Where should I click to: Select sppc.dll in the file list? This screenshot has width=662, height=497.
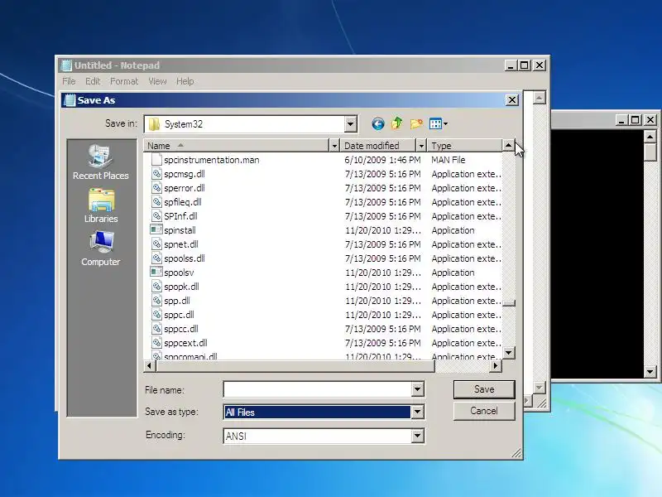click(179, 315)
